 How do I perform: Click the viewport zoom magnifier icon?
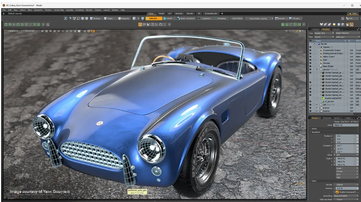point(294,31)
